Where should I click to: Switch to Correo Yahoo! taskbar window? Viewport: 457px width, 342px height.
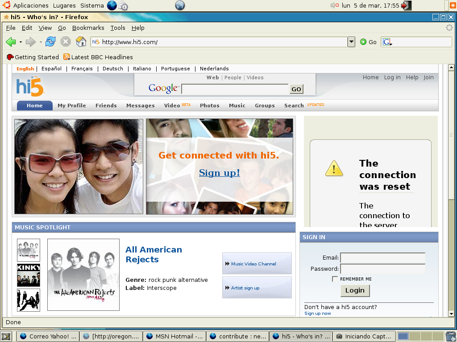tap(48, 337)
